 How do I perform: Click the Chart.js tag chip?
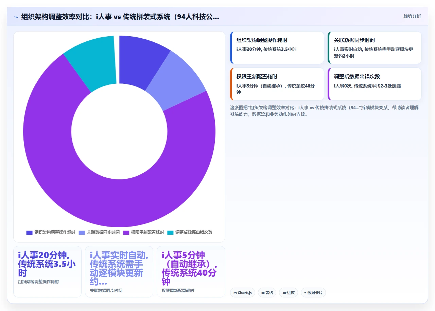pyautogui.click(x=243, y=293)
